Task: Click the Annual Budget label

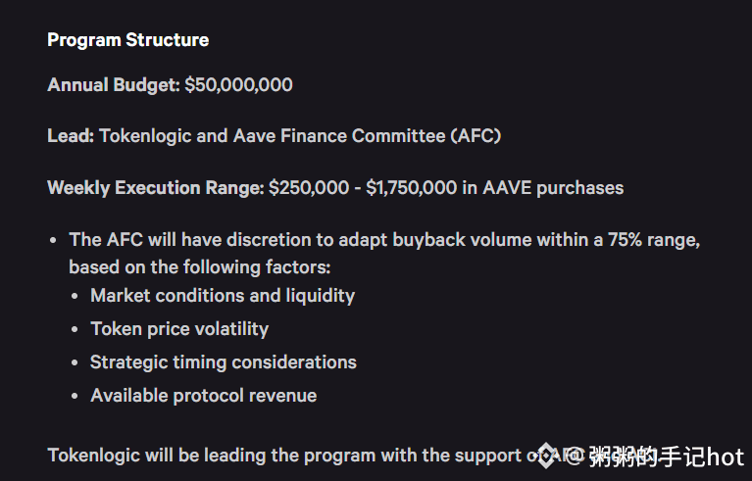Action: coord(114,85)
